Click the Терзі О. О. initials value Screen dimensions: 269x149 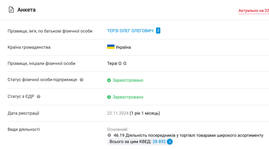[117, 64]
